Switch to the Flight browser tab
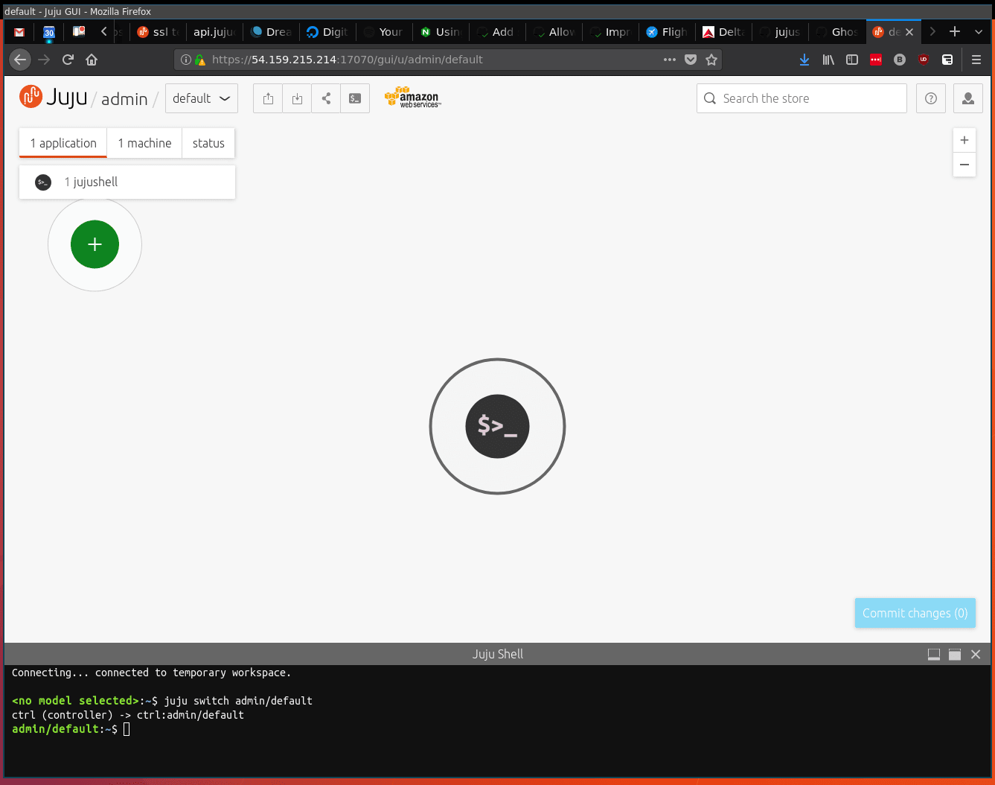The width and height of the screenshot is (995, 785). pyautogui.click(x=667, y=32)
